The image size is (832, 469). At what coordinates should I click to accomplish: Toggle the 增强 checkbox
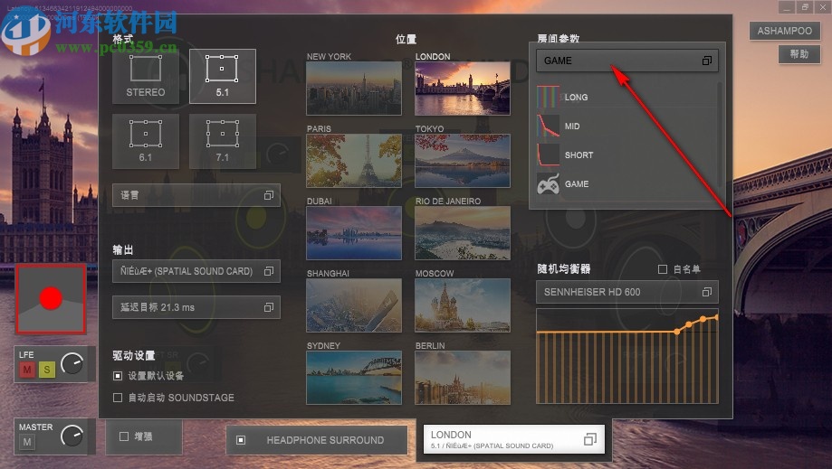pyautogui.click(x=124, y=436)
